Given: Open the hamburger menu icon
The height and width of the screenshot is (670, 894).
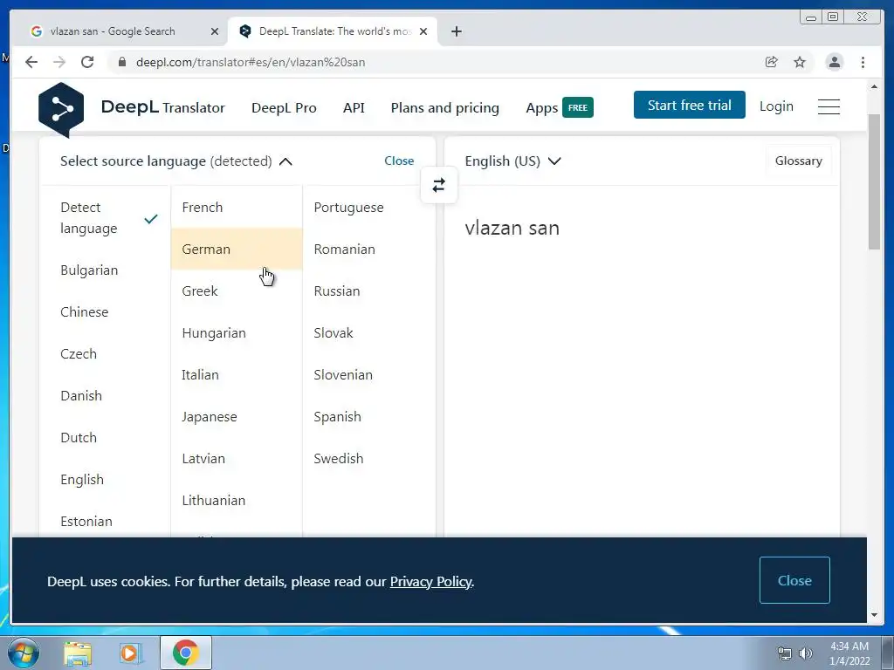Looking at the screenshot, I should tap(829, 106).
